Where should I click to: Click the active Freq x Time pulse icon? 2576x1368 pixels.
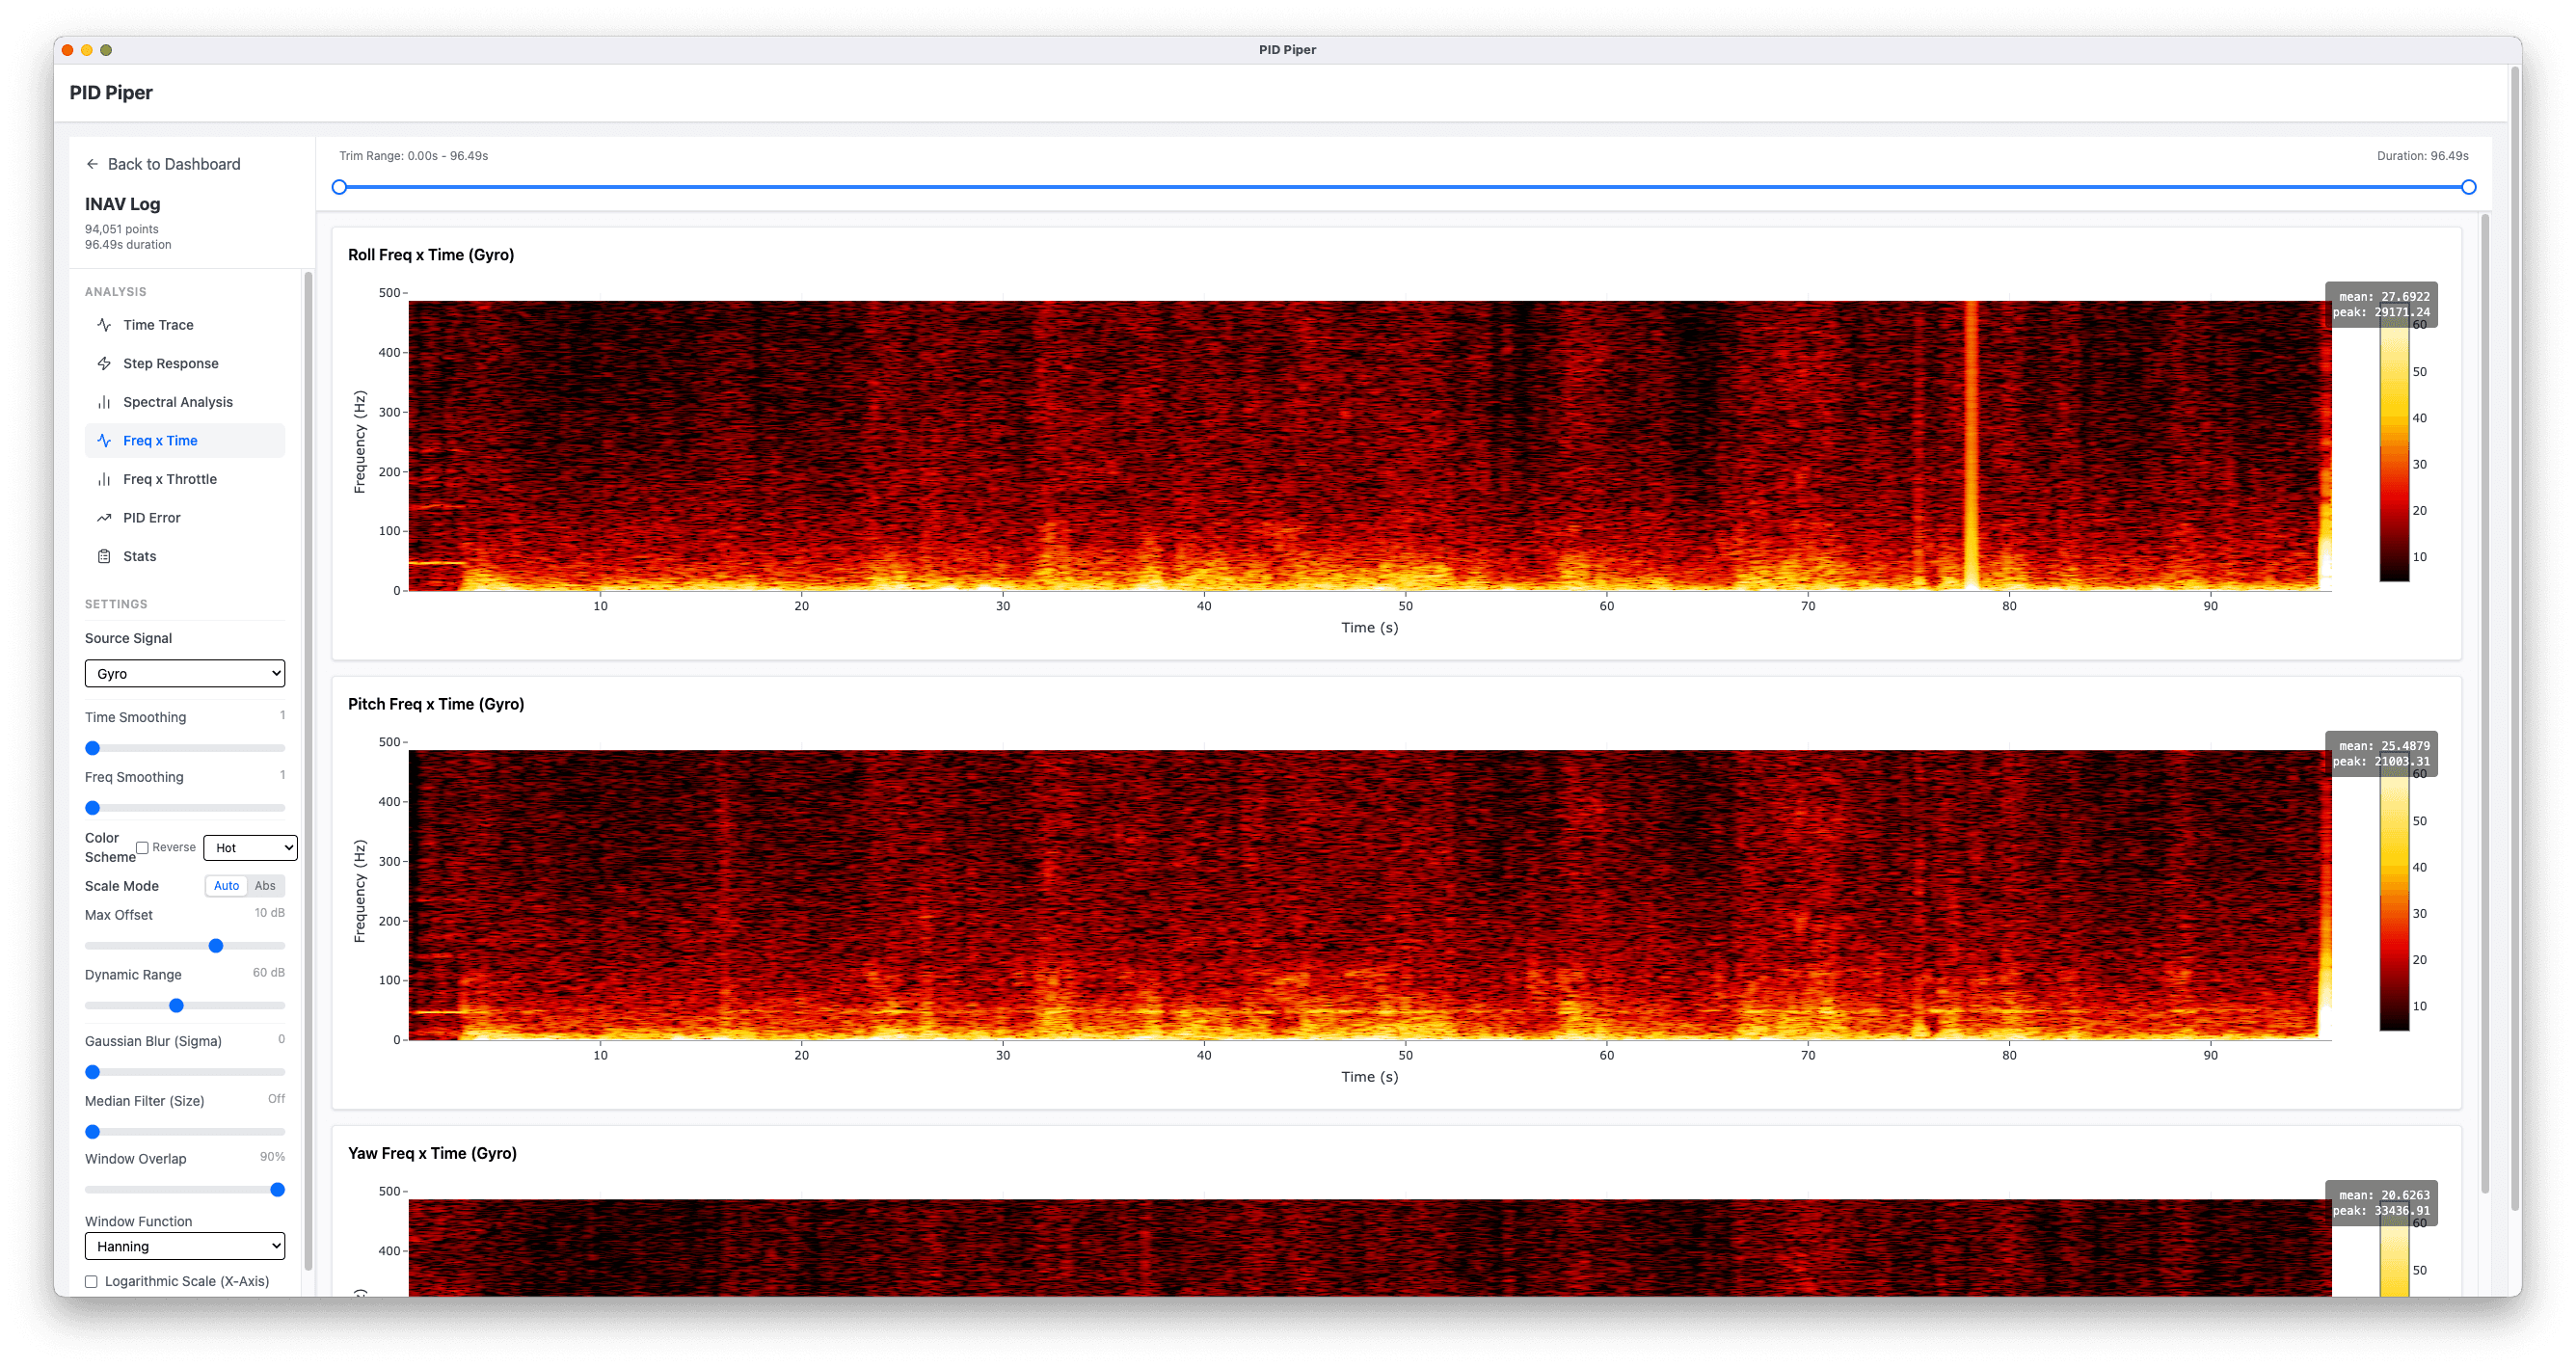tap(104, 441)
